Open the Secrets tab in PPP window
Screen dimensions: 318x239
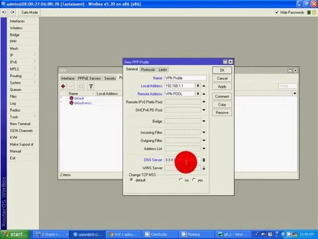(110, 78)
